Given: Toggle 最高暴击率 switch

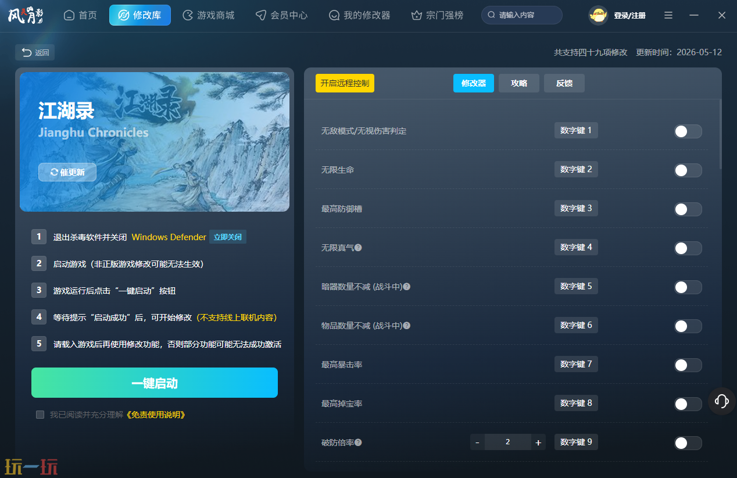Looking at the screenshot, I should tap(688, 365).
